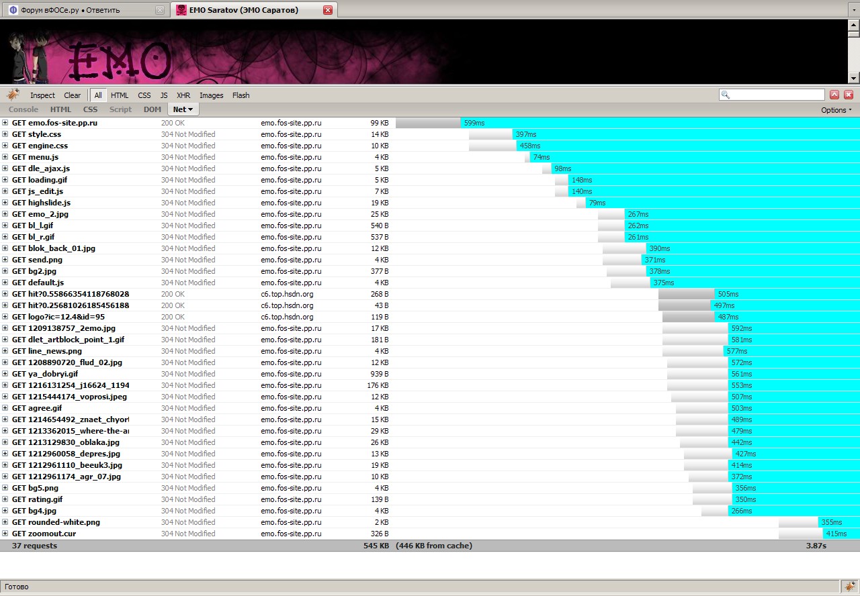Toggle the XHR request filter
This screenshot has width=860, height=596.
pos(183,95)
